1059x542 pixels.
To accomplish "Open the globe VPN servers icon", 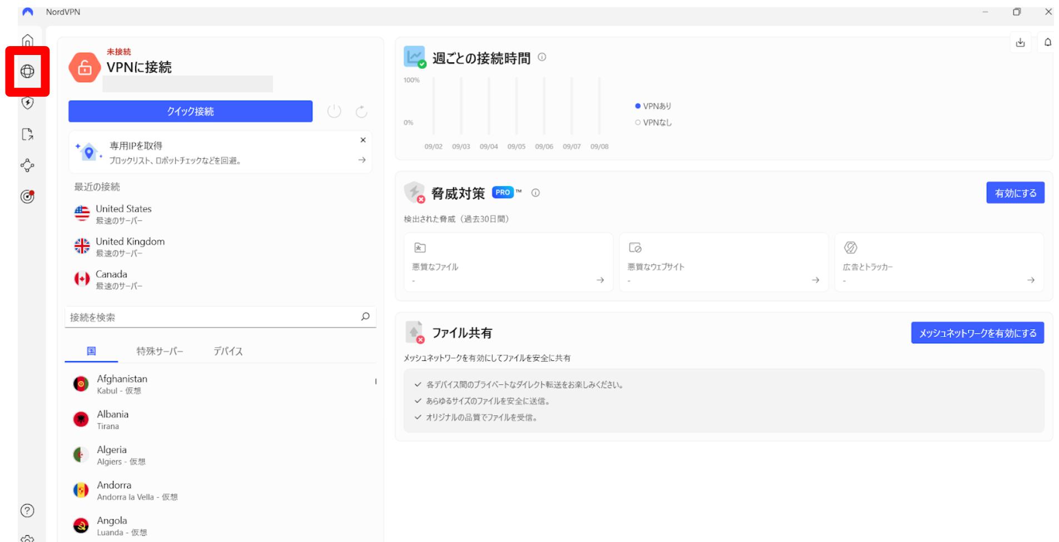I will click(27, 71).
